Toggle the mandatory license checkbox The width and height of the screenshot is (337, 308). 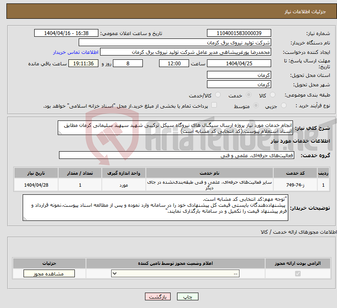pos(298,274)
